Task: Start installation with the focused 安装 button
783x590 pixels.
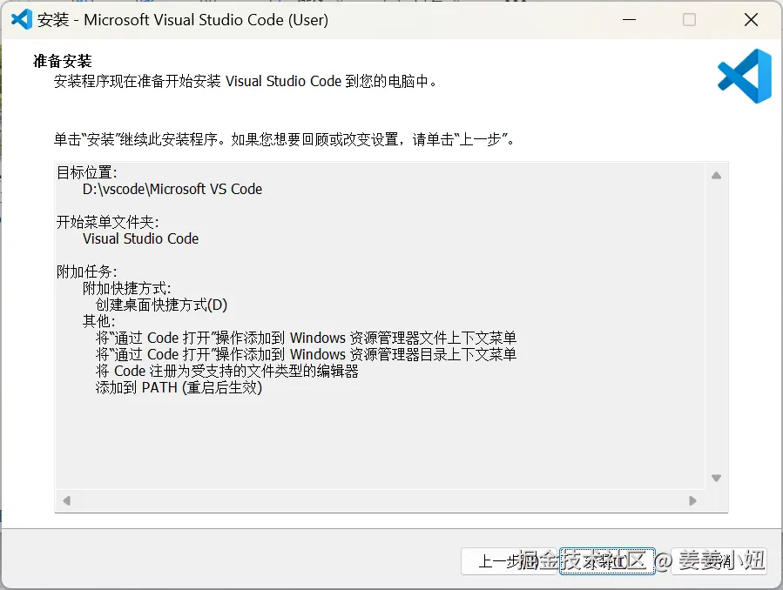Action: (x=607, y=561)
